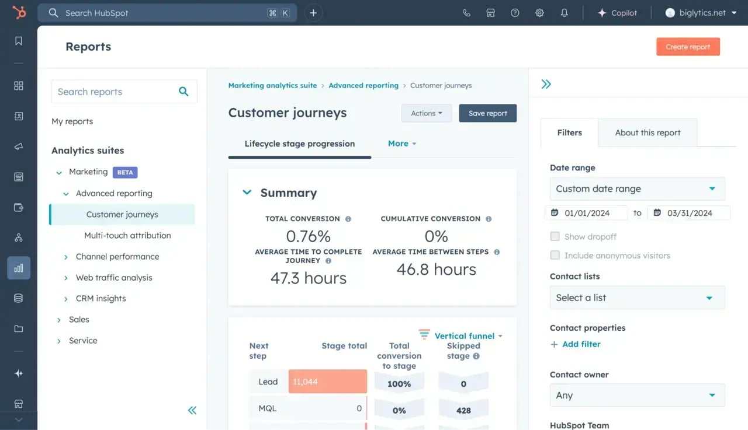Open the Breeze AI sparkle icon in sidebar
The height and width of the screenshot is (430, 748).
[x=19, y=373]
